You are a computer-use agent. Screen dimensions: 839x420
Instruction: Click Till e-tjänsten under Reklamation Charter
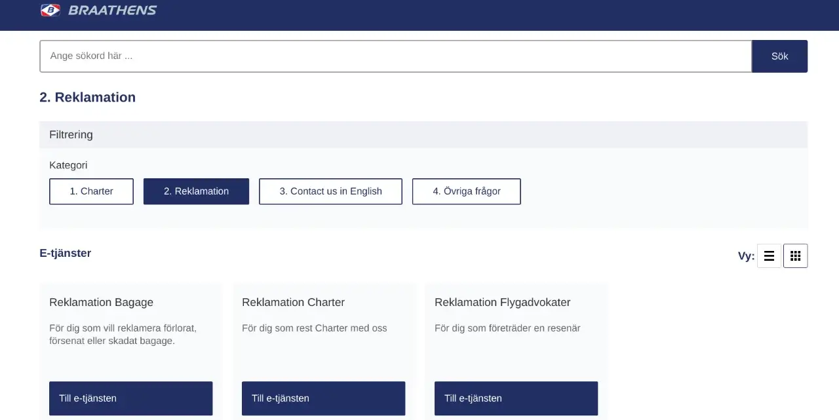[x=323, y=398]
